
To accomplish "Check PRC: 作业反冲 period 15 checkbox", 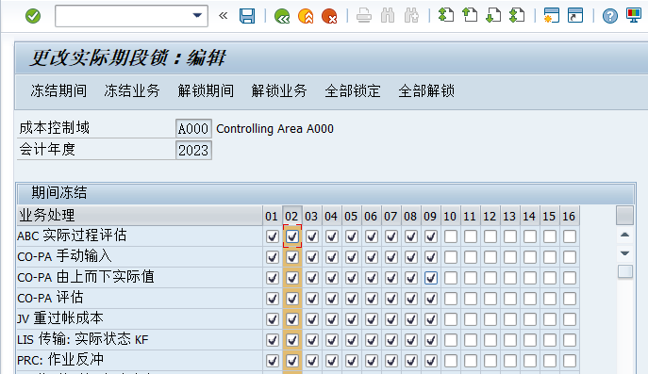I will 550,361.
